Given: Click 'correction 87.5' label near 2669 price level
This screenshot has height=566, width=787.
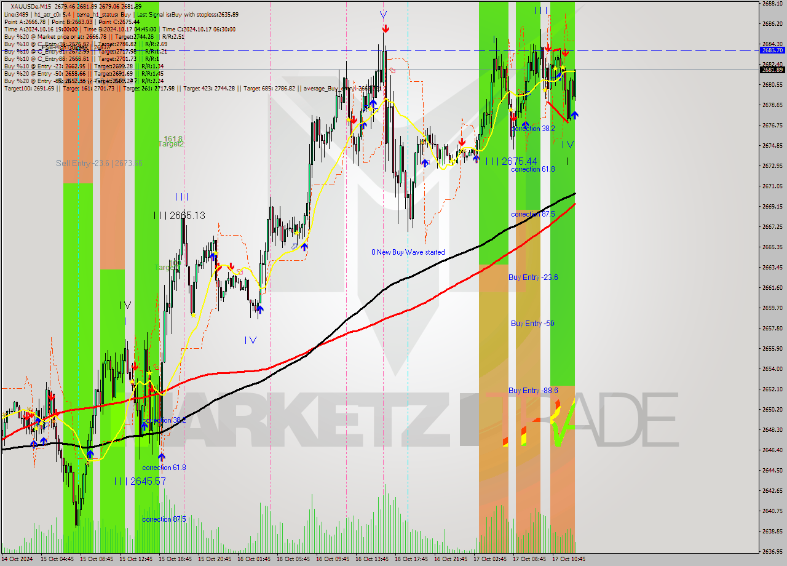Looking at the screenshot, I should 533,214.
